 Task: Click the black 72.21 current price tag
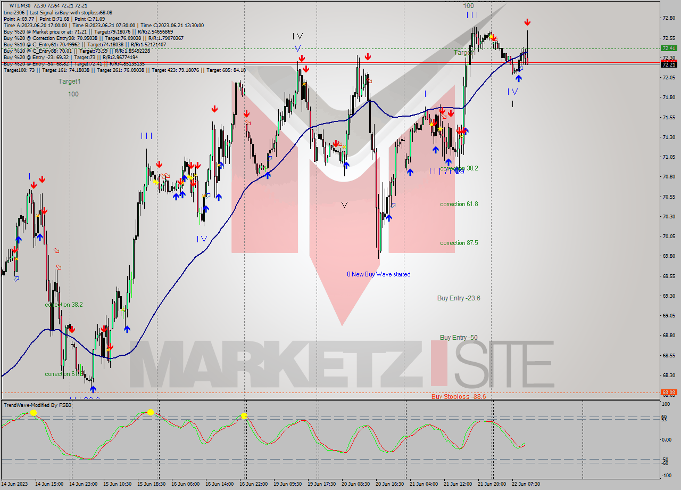pos(669,64)
